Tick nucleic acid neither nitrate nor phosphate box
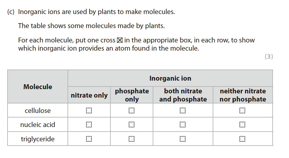Image resolution: width=289 pixels, height=158 pixels. [x=242, y=124]
